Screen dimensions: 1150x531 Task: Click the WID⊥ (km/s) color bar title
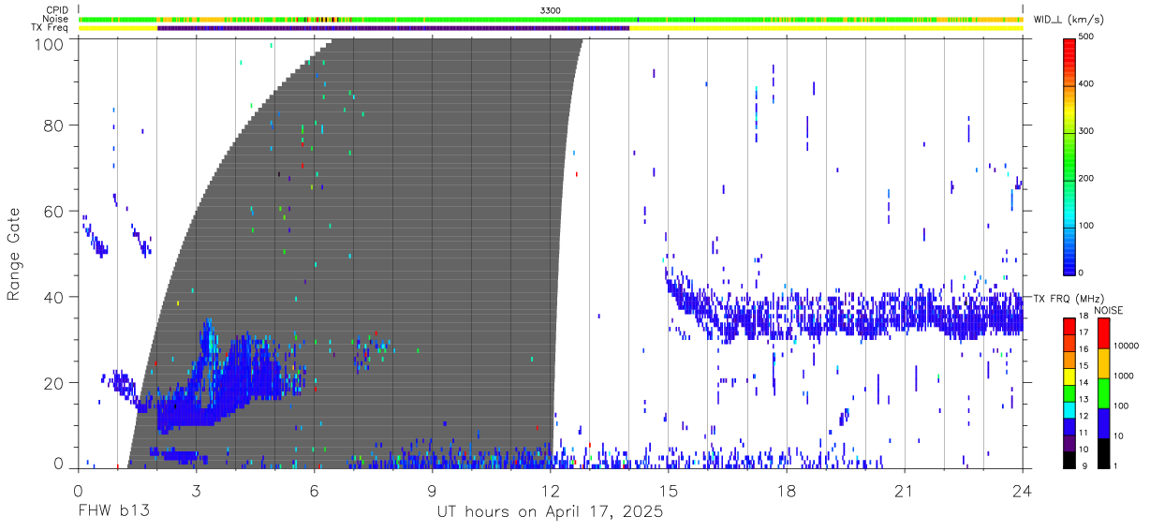click(1069, 19)
